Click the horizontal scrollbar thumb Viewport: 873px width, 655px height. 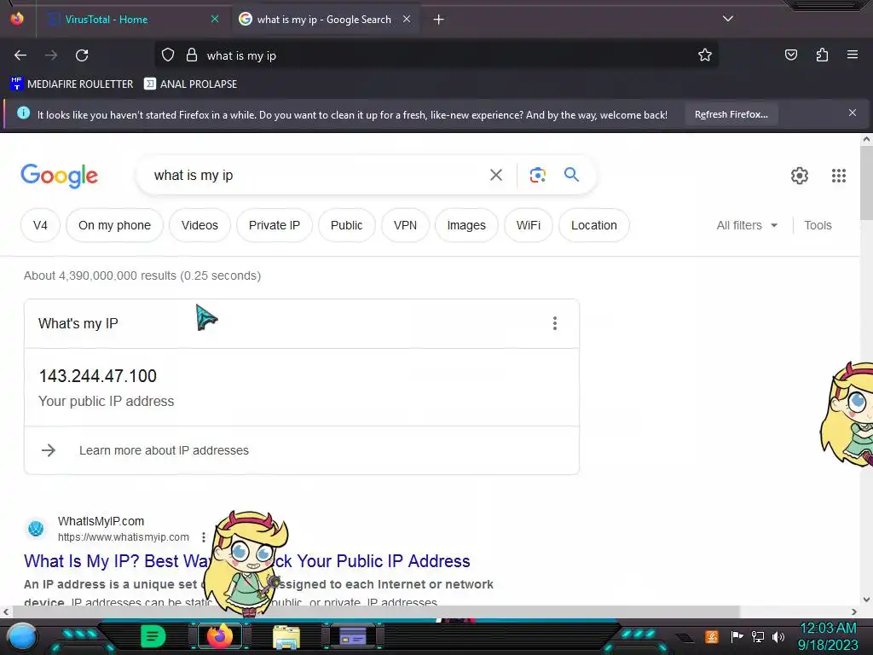pos(375,612)
